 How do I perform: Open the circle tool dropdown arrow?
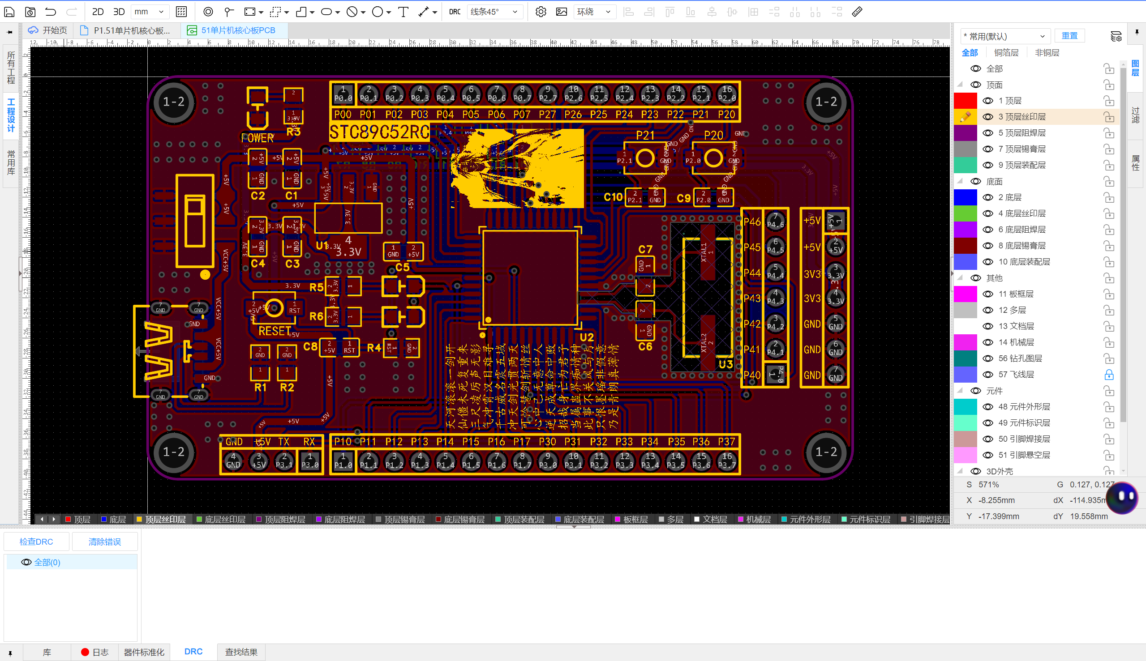(x=389, y=13)
